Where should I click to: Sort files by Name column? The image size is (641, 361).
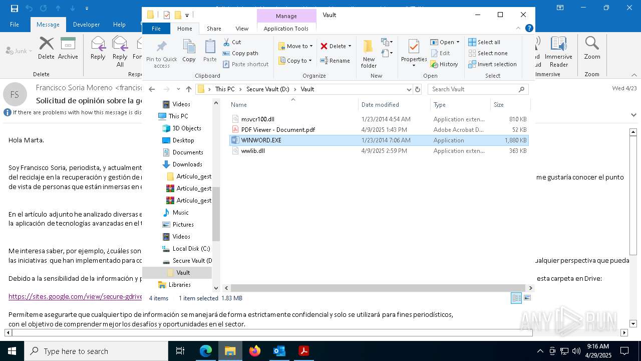click(x=293, y=105)
